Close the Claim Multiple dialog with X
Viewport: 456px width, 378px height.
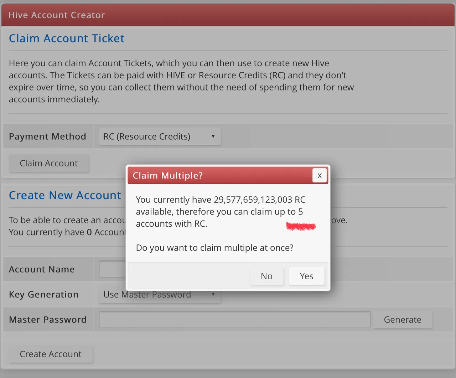[320, 175]
